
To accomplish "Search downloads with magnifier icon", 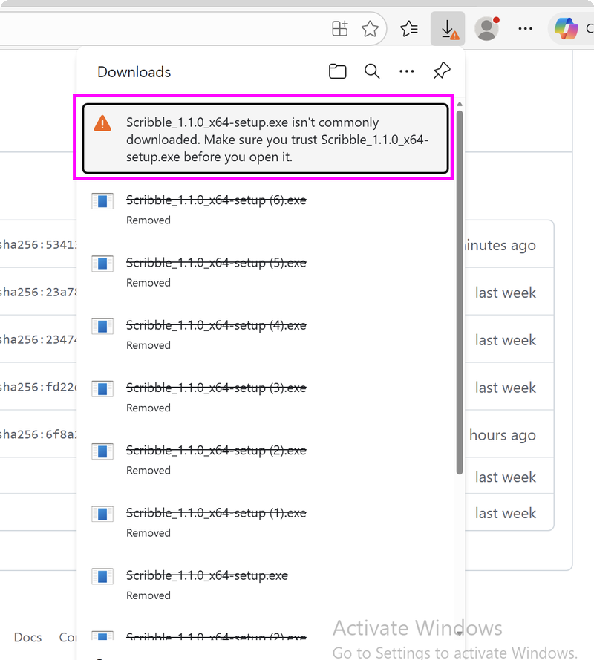I will pyautogui.click(x=372, y=71).
